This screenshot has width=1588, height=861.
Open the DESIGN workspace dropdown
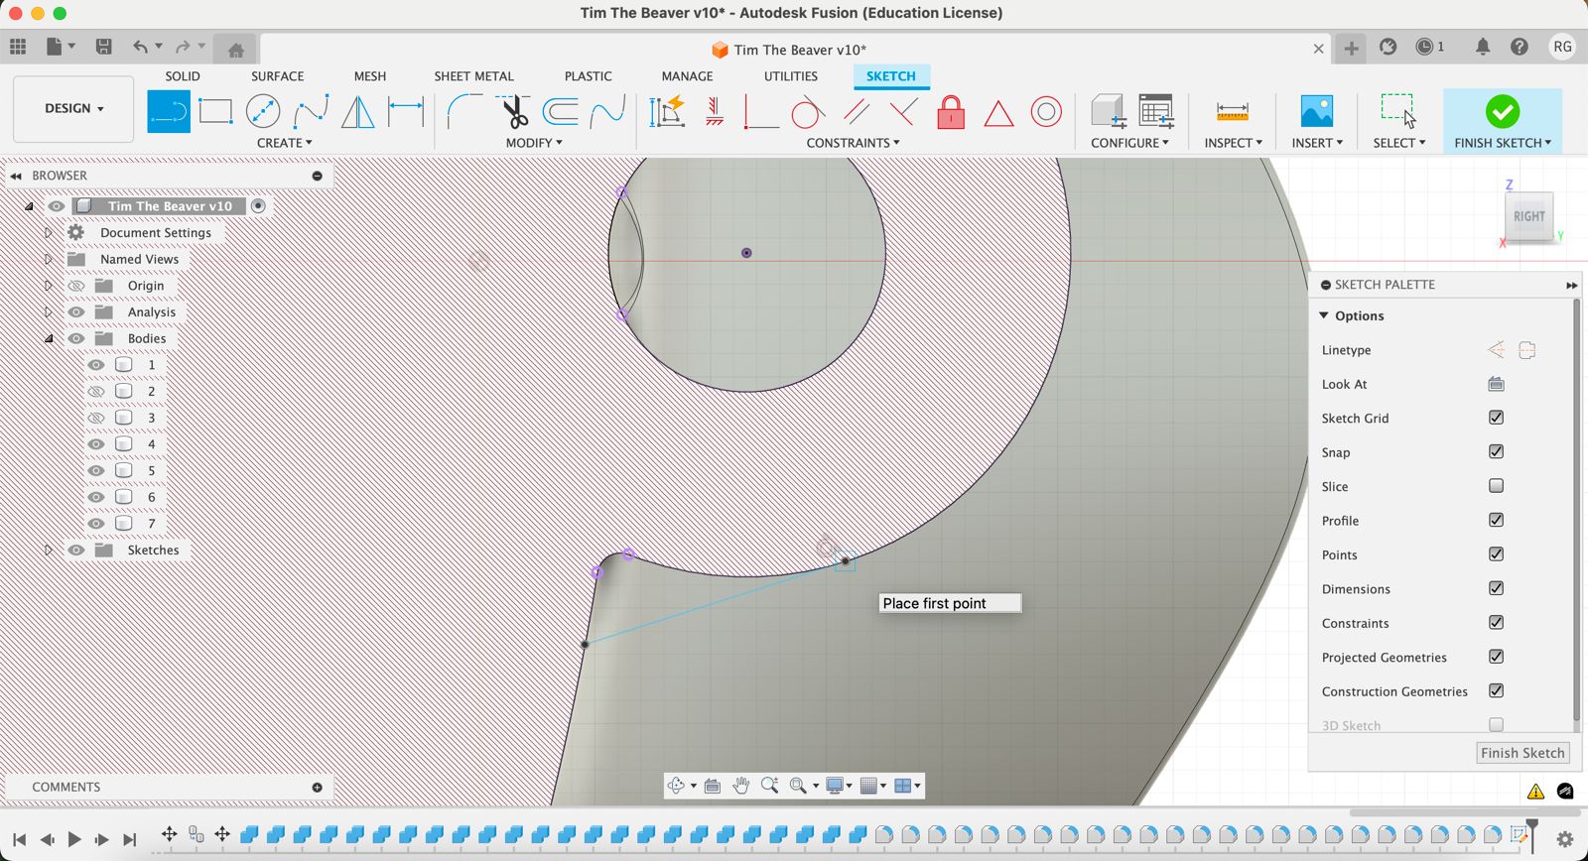[x=73, y=108]
